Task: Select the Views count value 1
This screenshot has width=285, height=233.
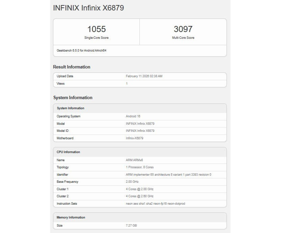Action: point(127,84)
